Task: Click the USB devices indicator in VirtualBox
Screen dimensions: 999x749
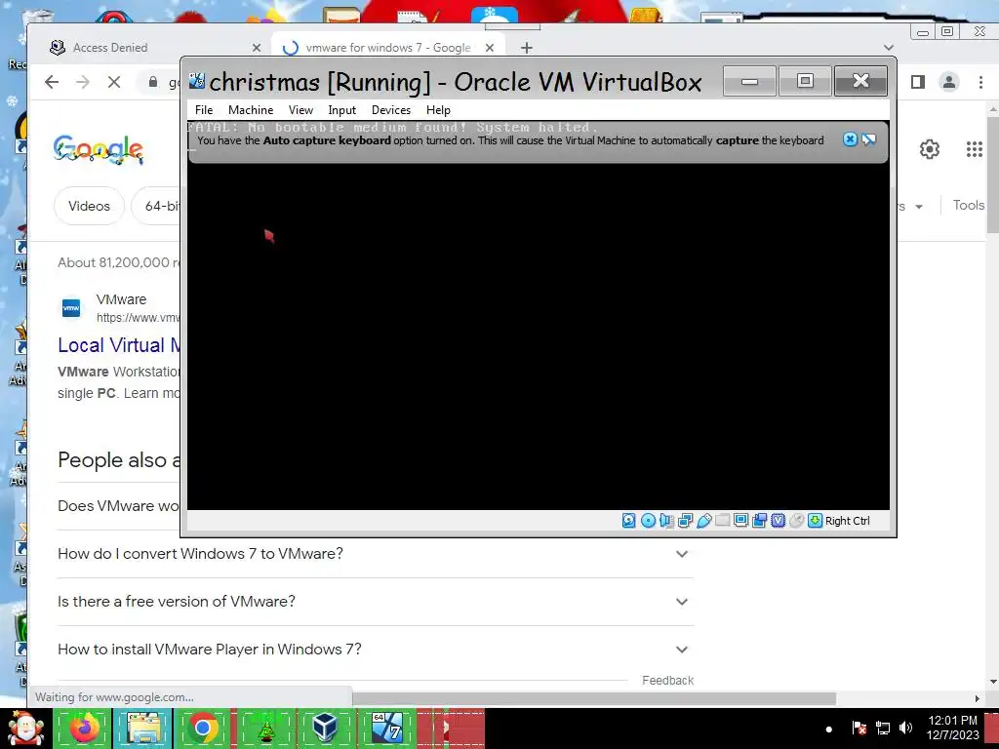Action: [704, 521]
